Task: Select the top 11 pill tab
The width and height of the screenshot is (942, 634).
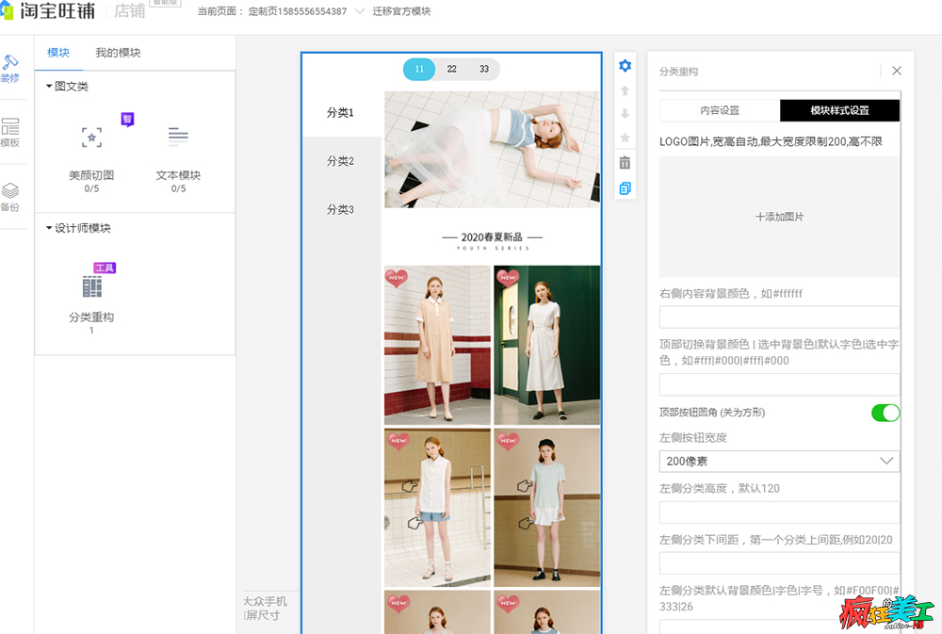Action: tap(419, 69)
